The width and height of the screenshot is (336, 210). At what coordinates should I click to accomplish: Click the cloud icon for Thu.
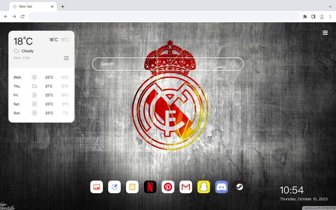point(34,86)
